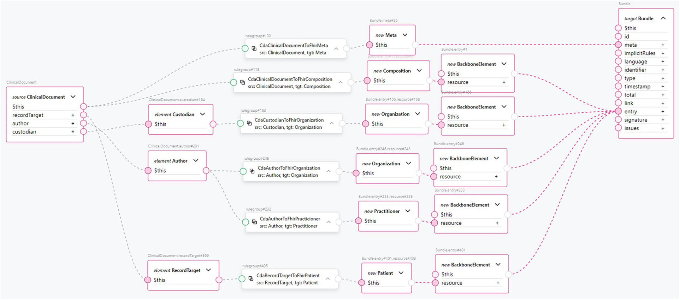Select the identifier field in target Bundle
Viewport: 680px width, 300px height.
point(635,70)
